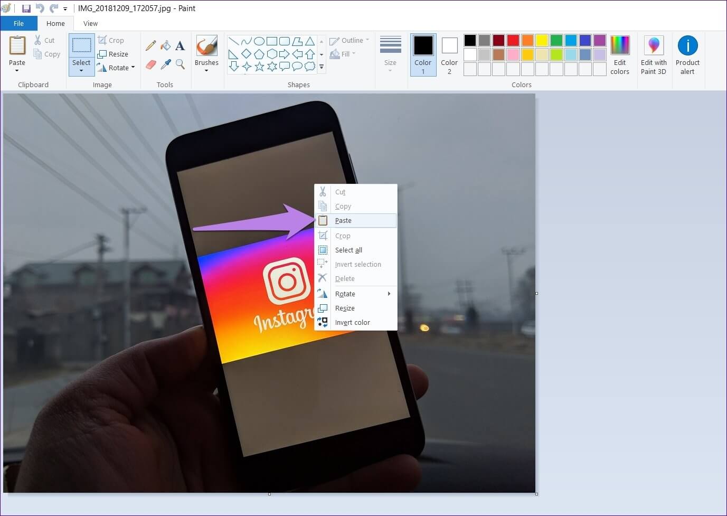Choose the Text tool
This screenshot has width=727, height=516.
click(x=180, y=46)
